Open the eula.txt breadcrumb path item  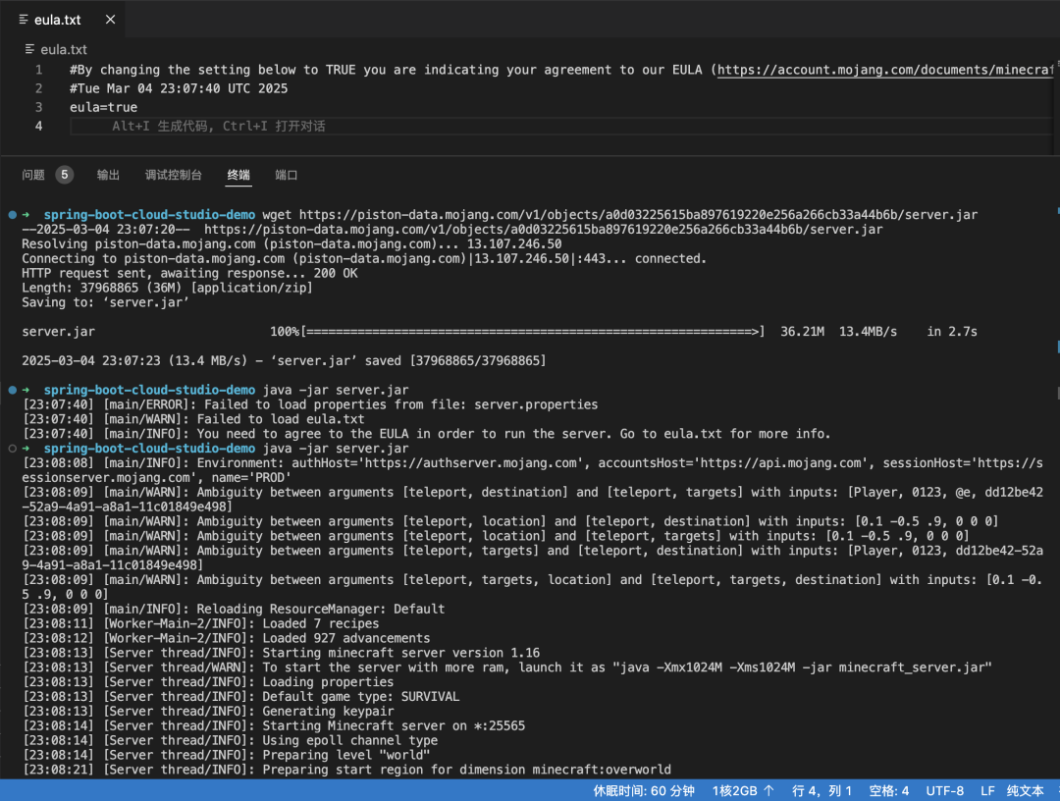[x=64, y=49]
